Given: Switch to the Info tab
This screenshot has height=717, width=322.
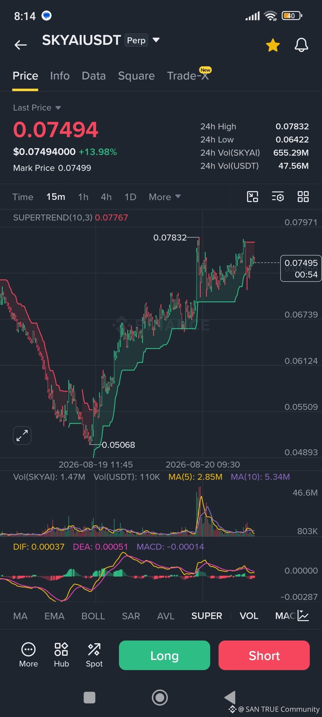Looking at the screenshot, I should [60, 76].
